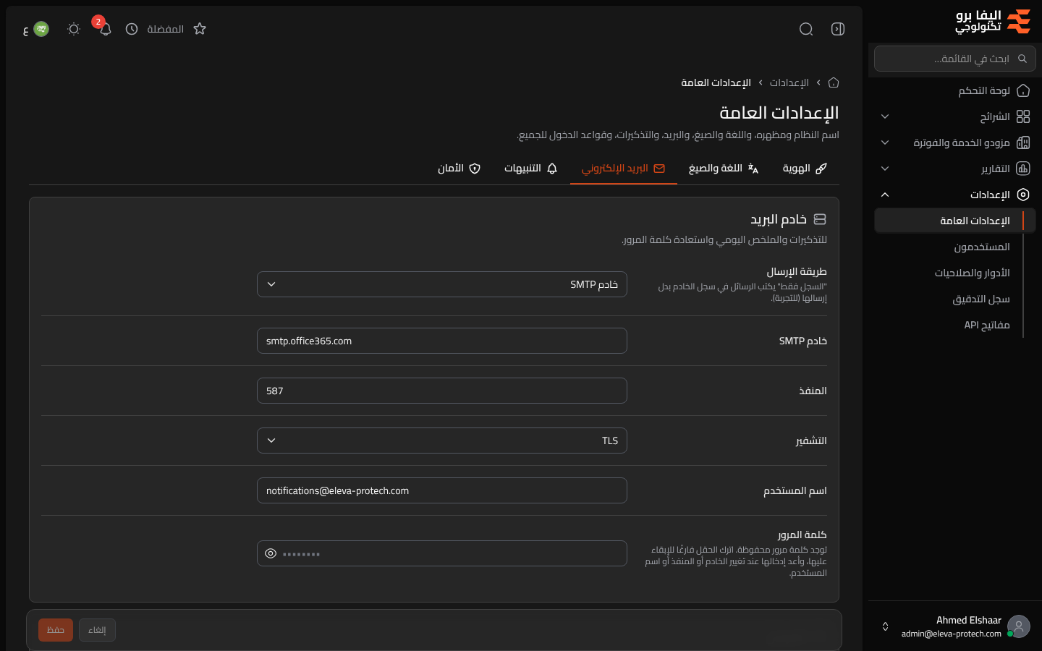Switch to the اللغة والصيغ tab
This screenshot has width=1042, height=651.
[724, 169]
